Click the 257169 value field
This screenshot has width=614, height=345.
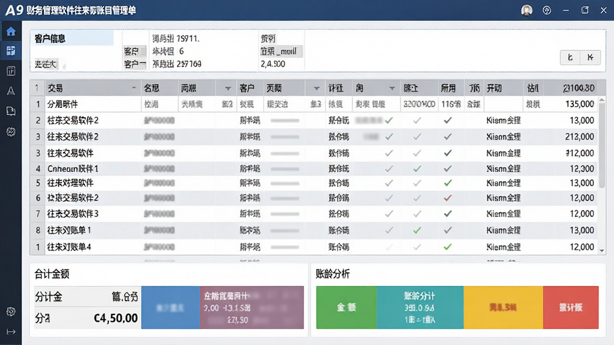click(189, 63)
